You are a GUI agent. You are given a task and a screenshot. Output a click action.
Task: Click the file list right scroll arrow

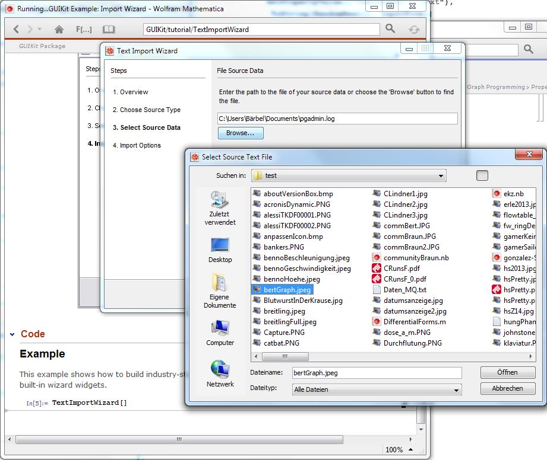coord(530,356)
